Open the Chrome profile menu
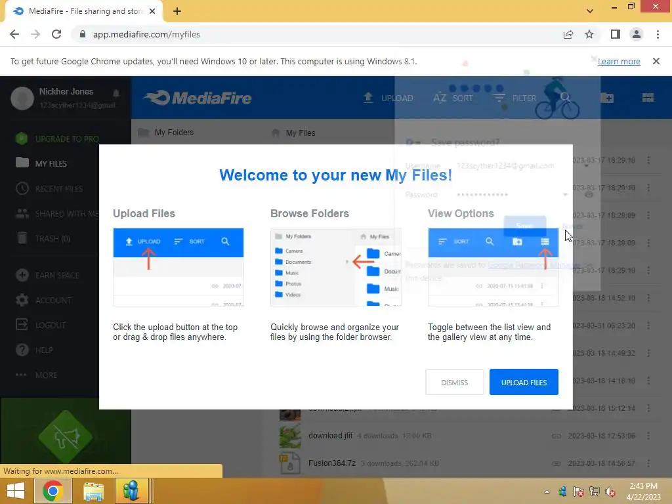Screen dimensions: 672x504 (x=637, y=34)
